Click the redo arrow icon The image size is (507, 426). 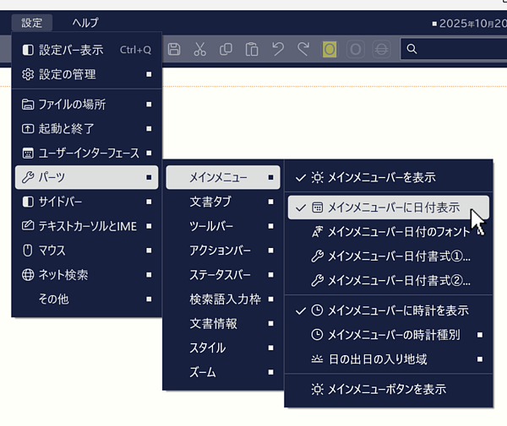(x=303, y=50)
